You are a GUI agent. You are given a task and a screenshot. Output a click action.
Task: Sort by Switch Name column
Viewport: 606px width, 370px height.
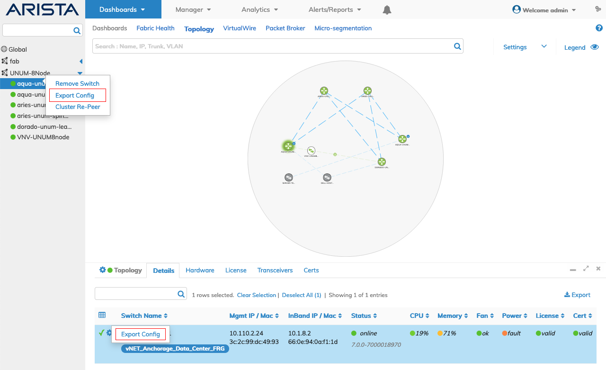point(144,316)
